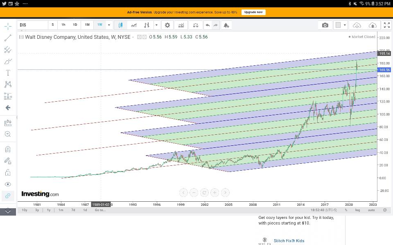The image size is (393, 245).
Task: Click the 18:52:40 (UTC-5) timezone label
Action: pyautogui.click(x=323, y=210)
